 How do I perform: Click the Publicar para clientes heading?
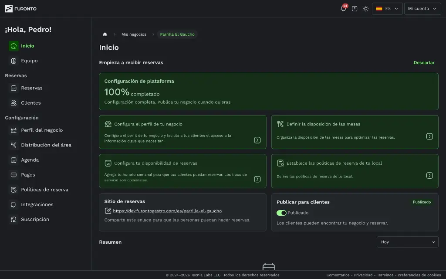pos(303,202)
